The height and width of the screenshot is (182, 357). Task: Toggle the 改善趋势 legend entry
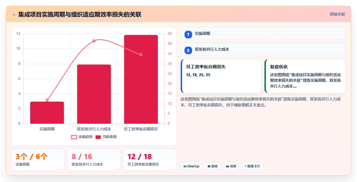point(82,137)
